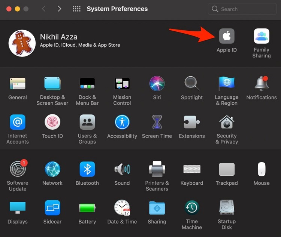Show all preferences grid button
This screenshot has width=281, height=237.
[x=76, y=9]
